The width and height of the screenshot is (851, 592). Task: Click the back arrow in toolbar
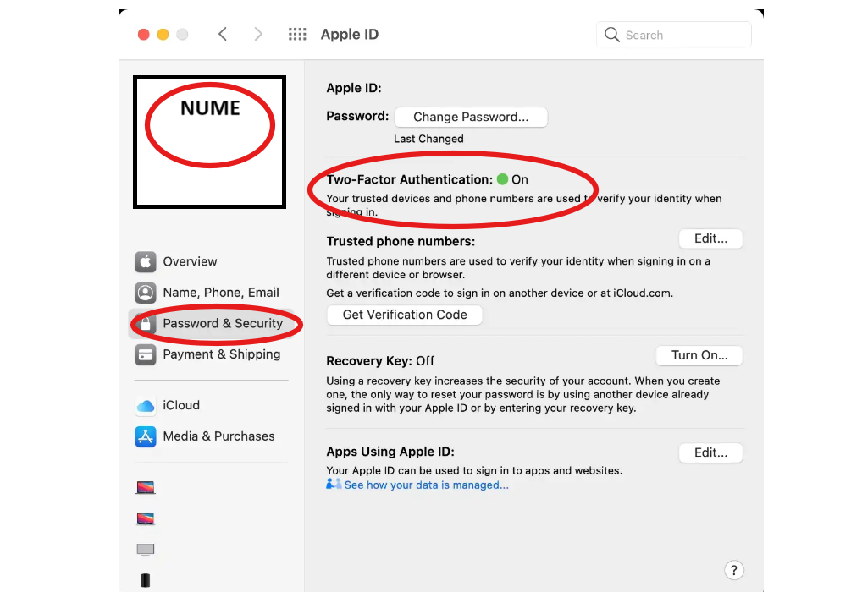(x=223, y=35)
